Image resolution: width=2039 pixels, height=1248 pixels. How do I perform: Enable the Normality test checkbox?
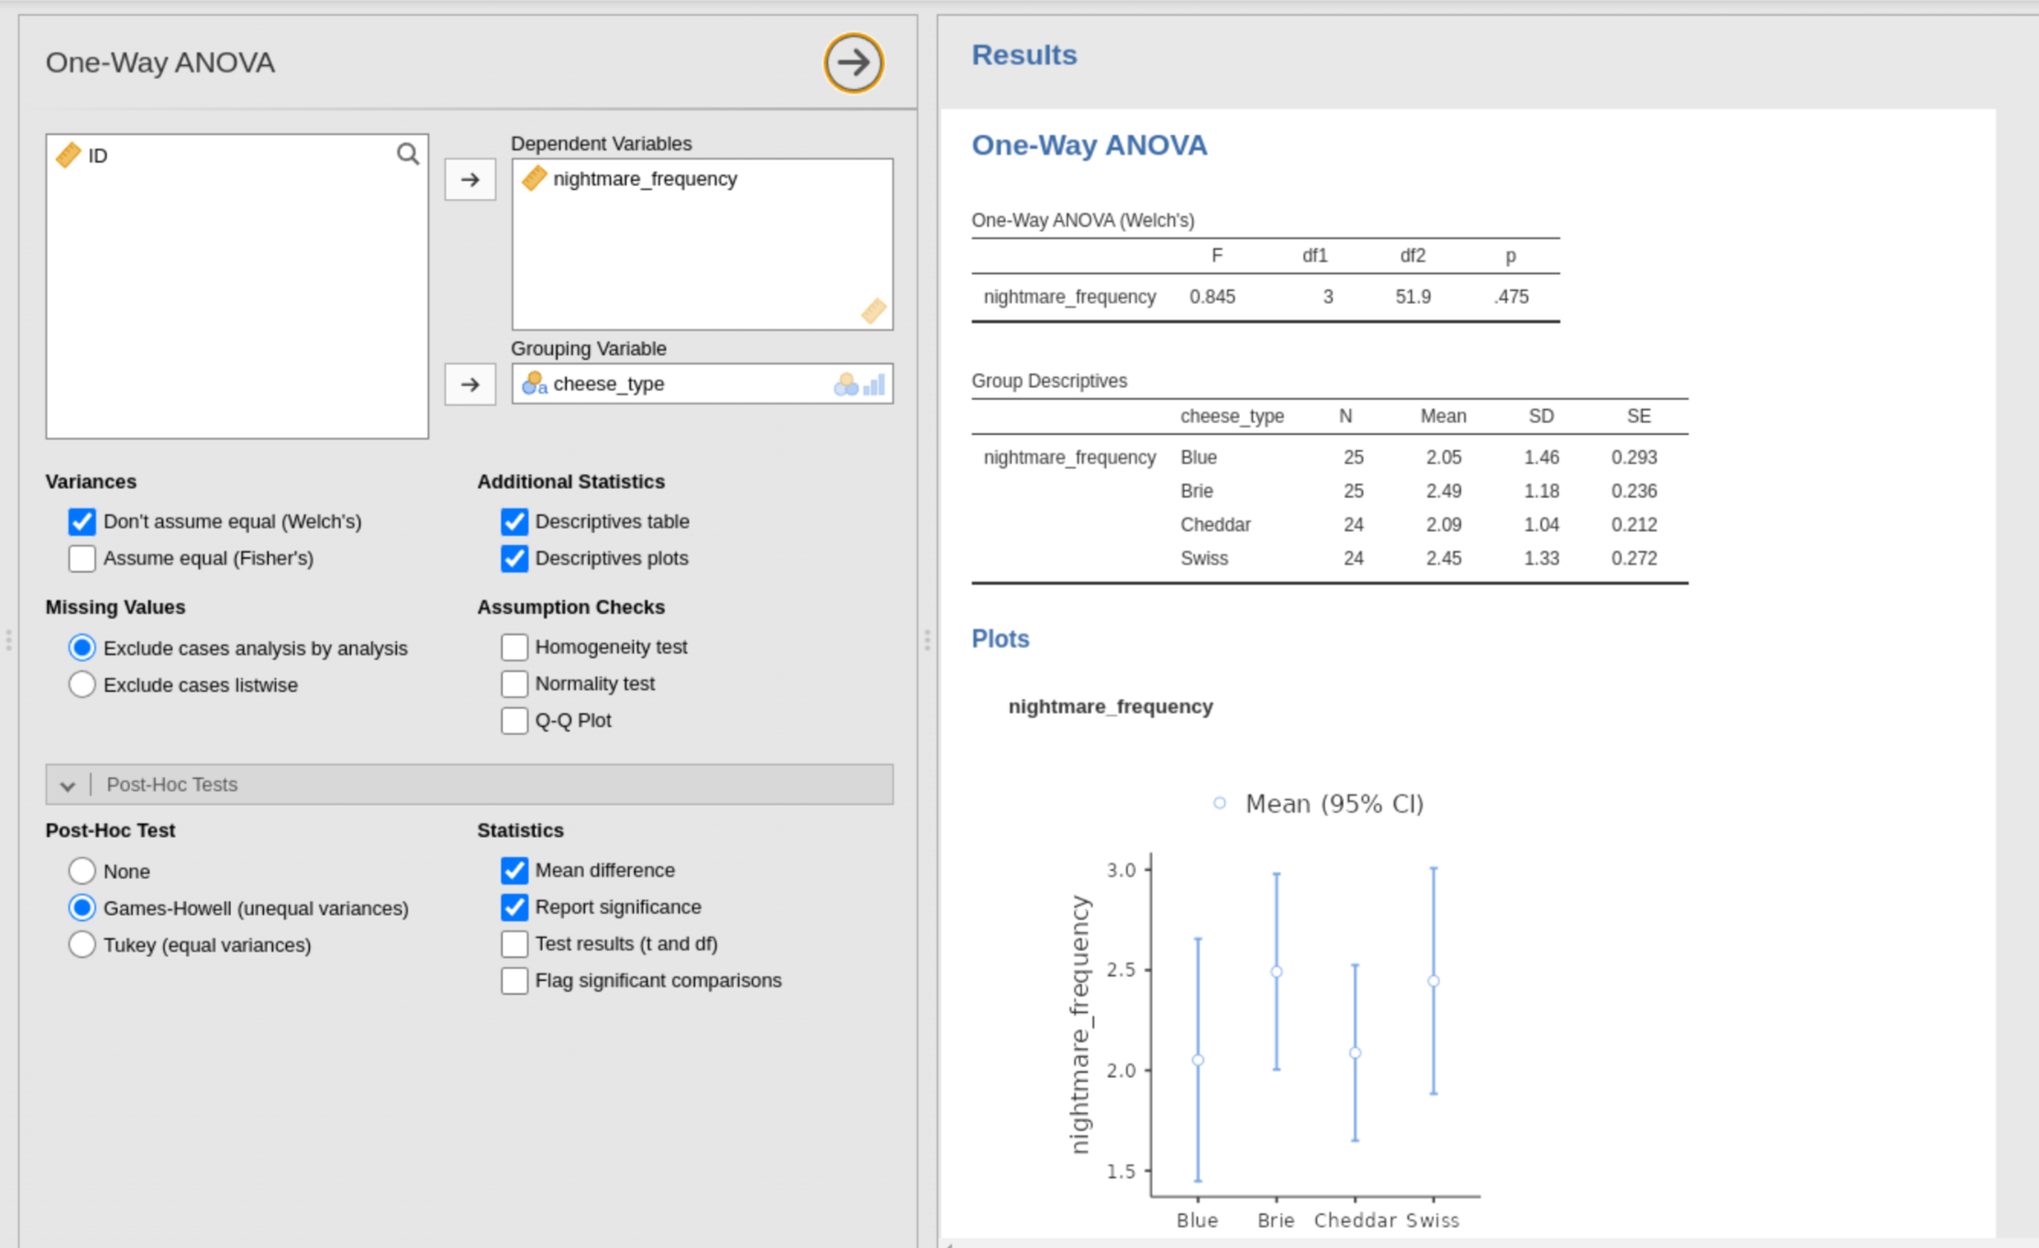[x=515, y=685]
